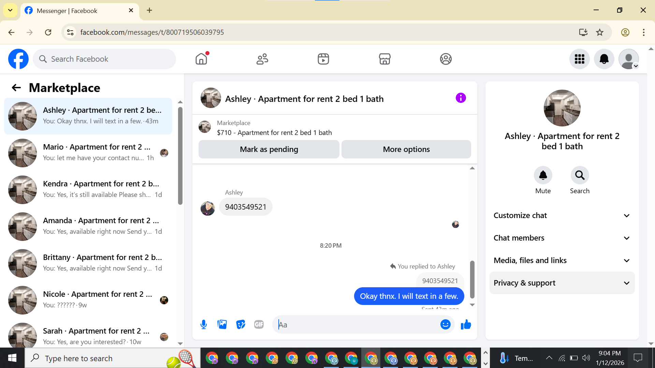Expand Media, files and links section
The width and height of the screenshot is (655, 368).
coord(562,260)
